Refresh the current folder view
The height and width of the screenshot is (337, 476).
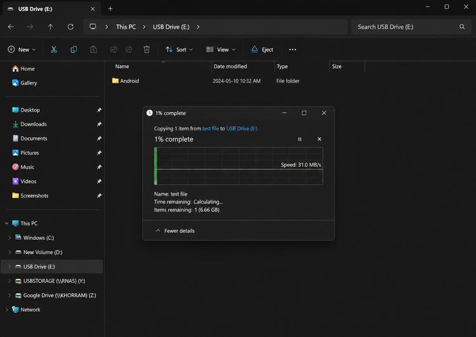(x=70, y=27)
